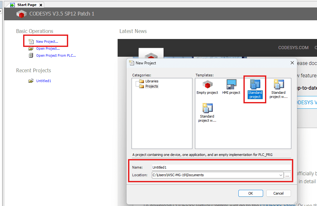This screenshot has width=317, height=206.
Task: Click the Open Project folder icon
Action: tap(31, 48)
